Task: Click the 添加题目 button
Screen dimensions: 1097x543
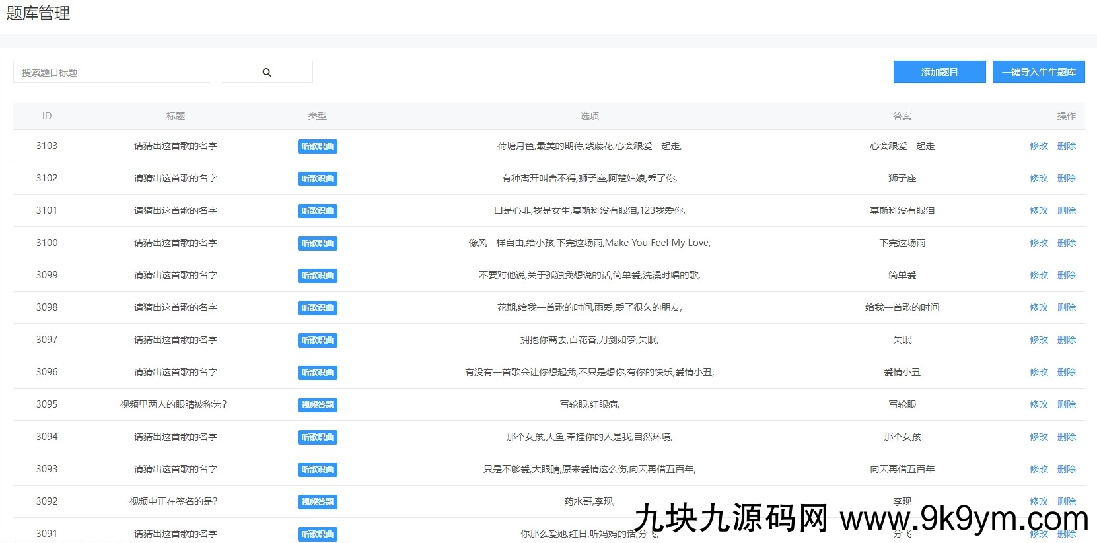Action: pos(939,72)
